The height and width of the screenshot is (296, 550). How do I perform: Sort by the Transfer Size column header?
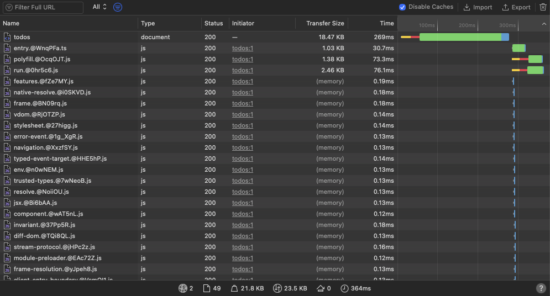click(325, 23)
